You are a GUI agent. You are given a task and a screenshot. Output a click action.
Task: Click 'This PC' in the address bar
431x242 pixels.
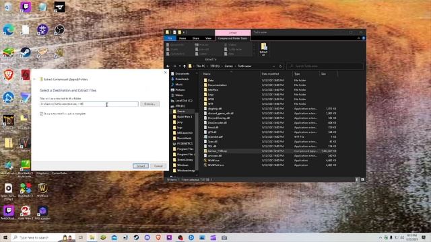click(201, 66)
